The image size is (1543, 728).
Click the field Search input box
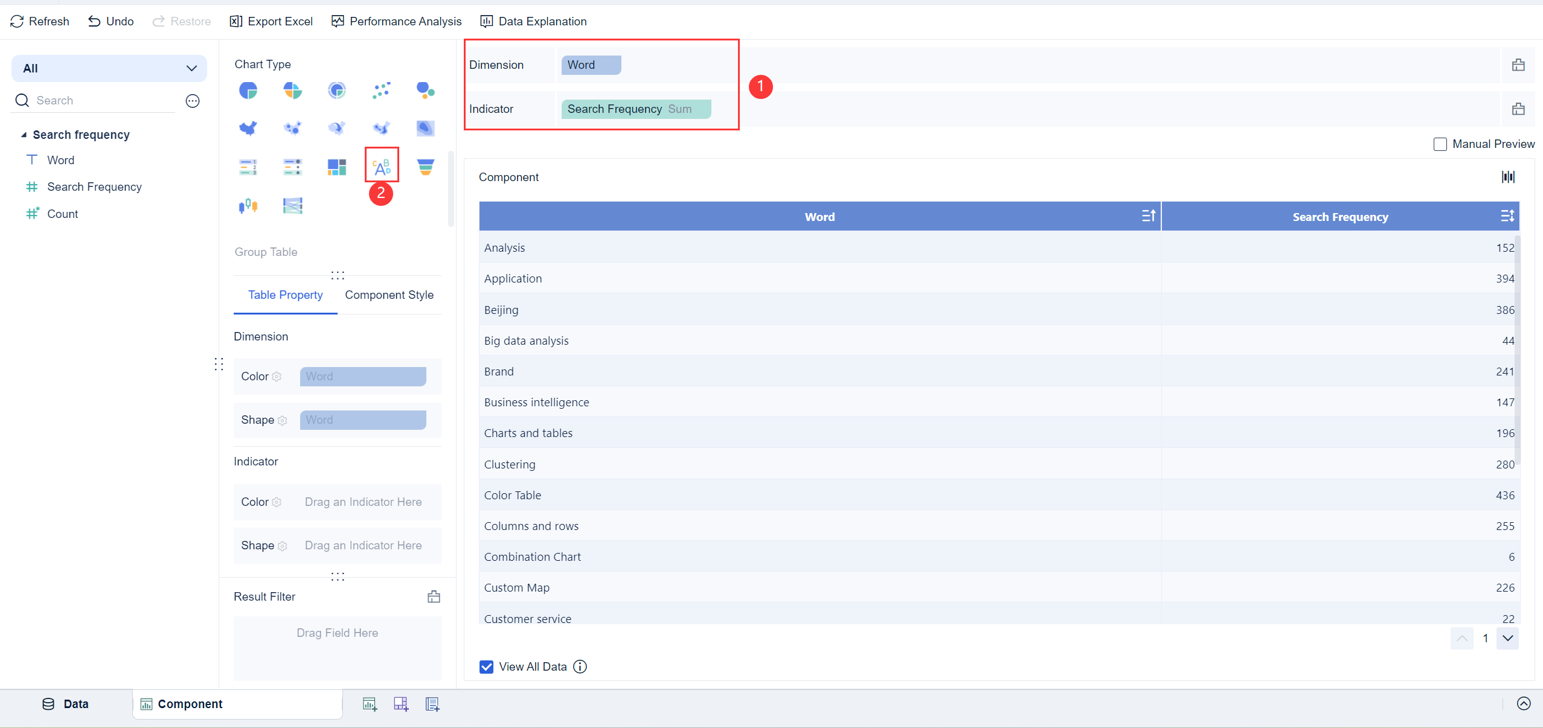(x=103, y=100)
